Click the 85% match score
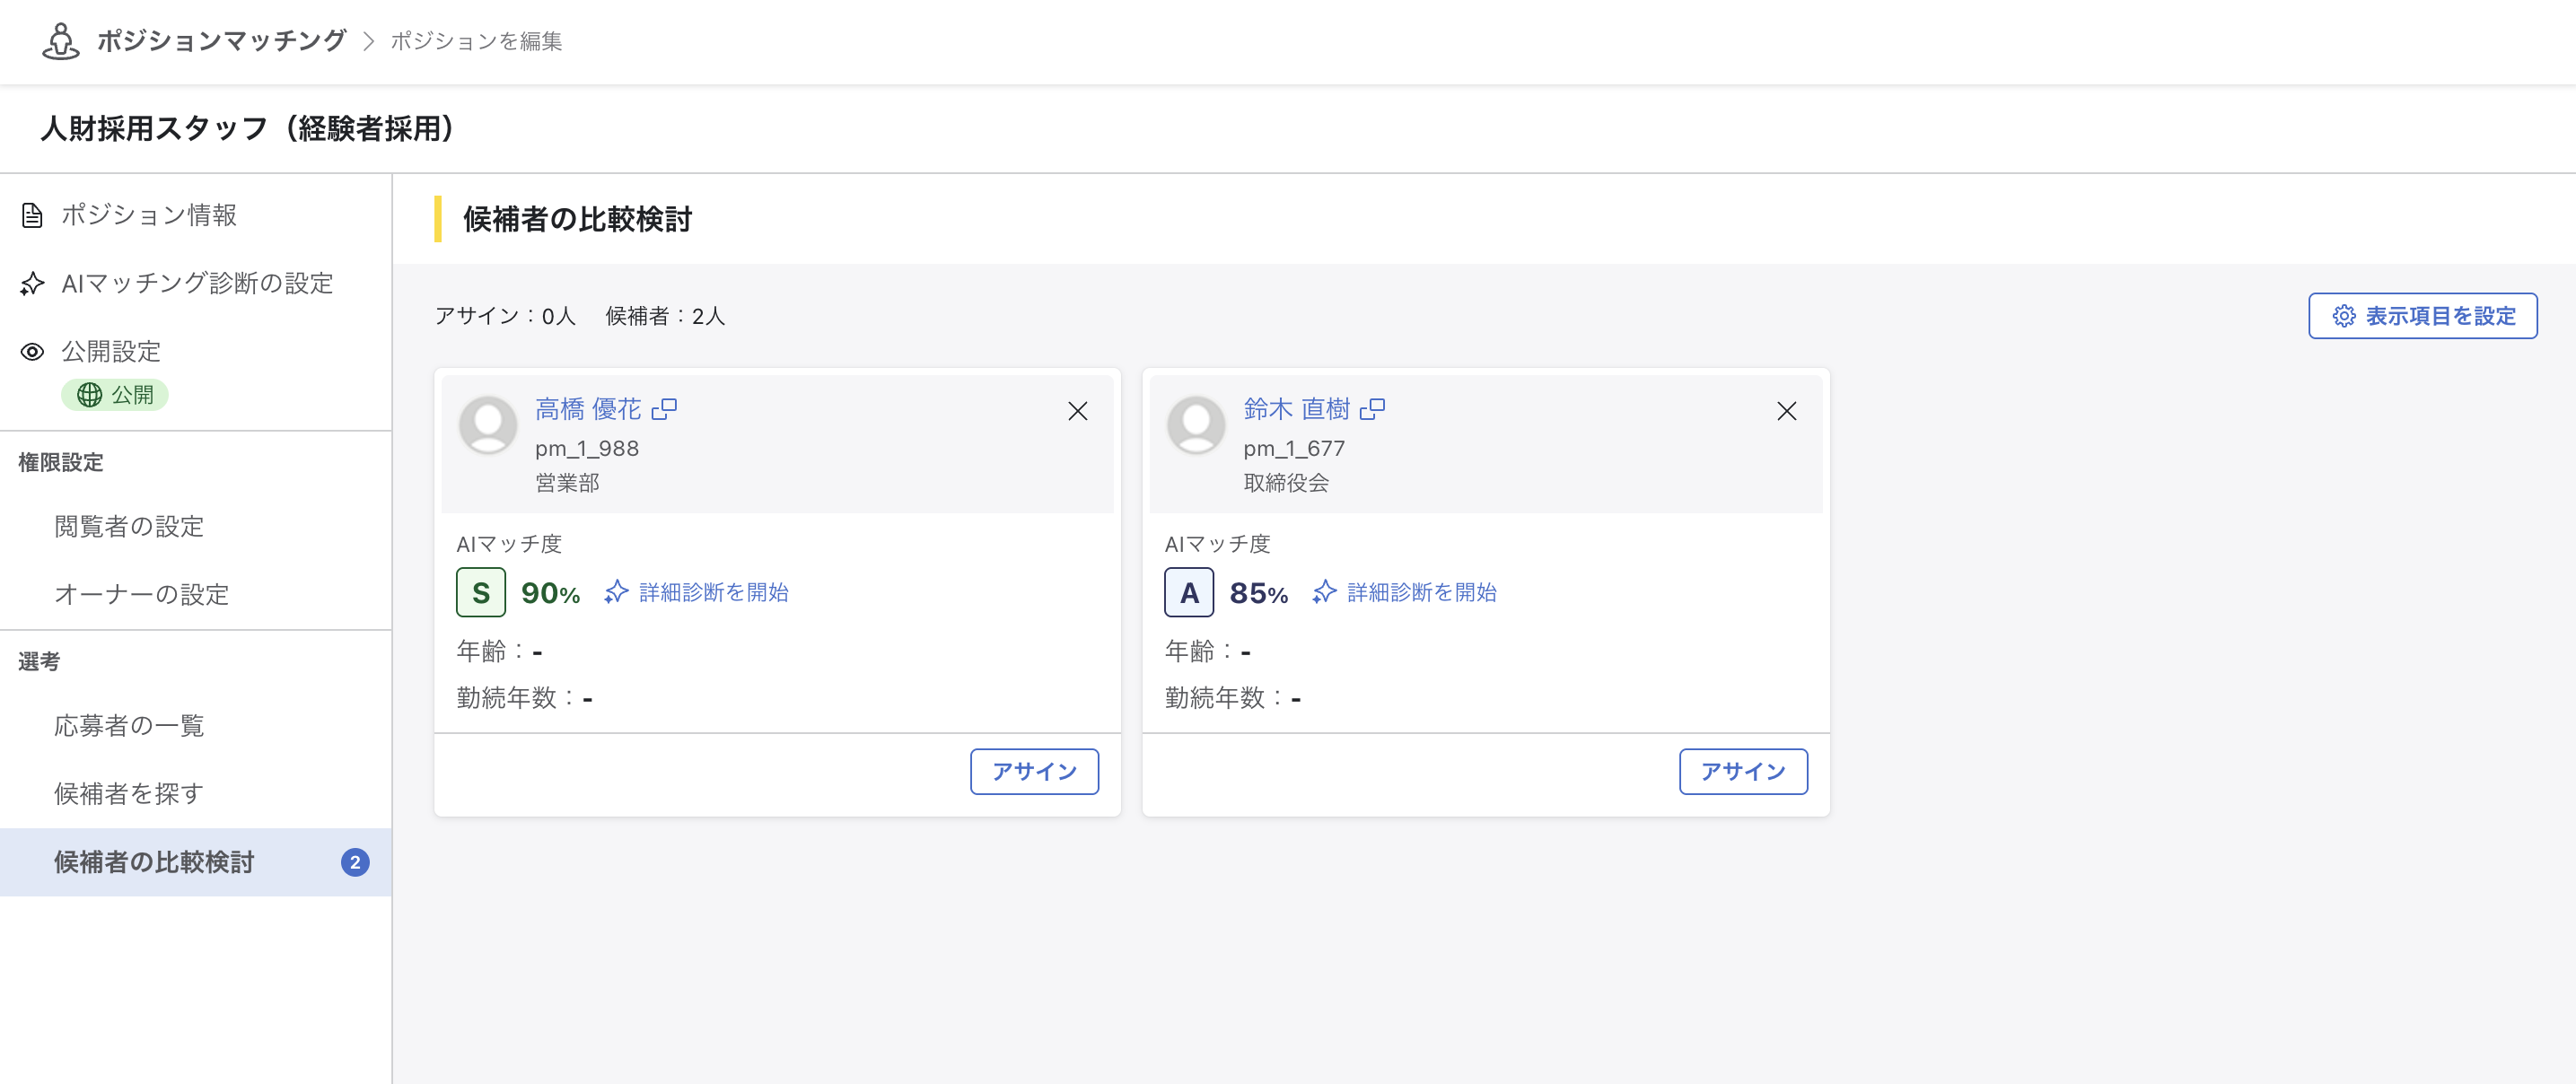The image size is (2576, 1084). tap(1258, 593)
